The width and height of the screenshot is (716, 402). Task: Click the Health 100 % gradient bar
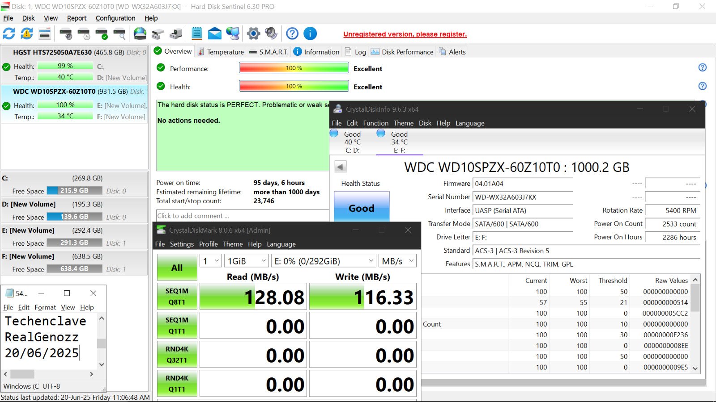(294, 86)
